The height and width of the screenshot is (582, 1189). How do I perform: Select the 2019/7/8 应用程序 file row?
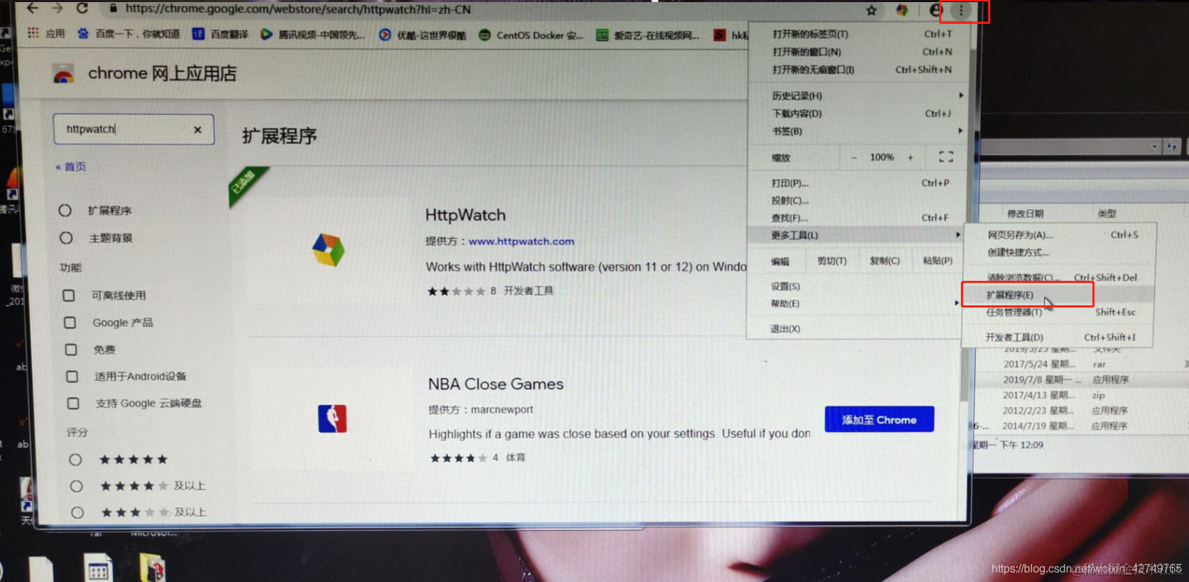tap(1081, 380)
